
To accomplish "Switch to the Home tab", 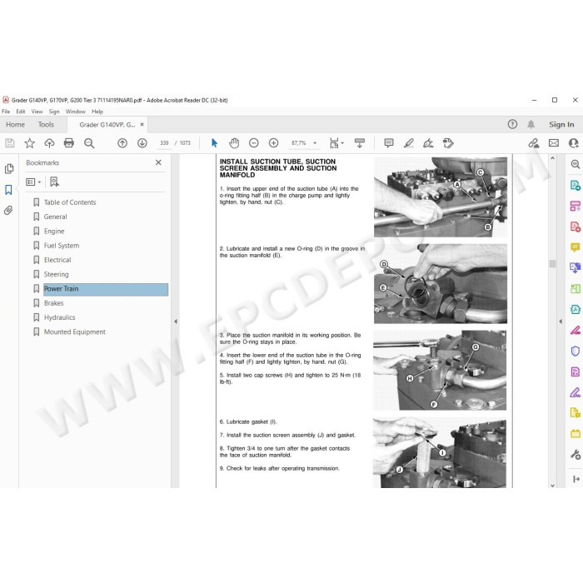I will click(15, 125).
